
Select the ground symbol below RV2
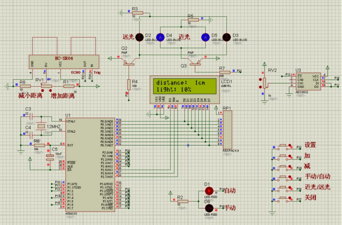pos(264,102)
